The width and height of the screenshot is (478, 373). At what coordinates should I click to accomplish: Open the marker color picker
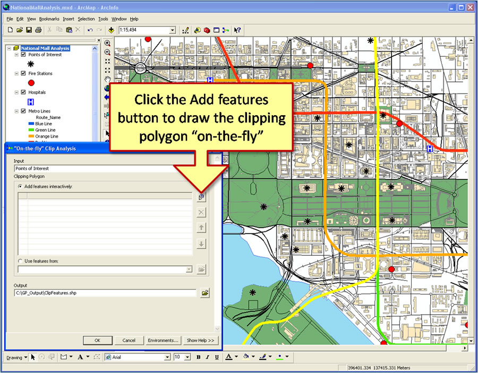pos(280,357)
